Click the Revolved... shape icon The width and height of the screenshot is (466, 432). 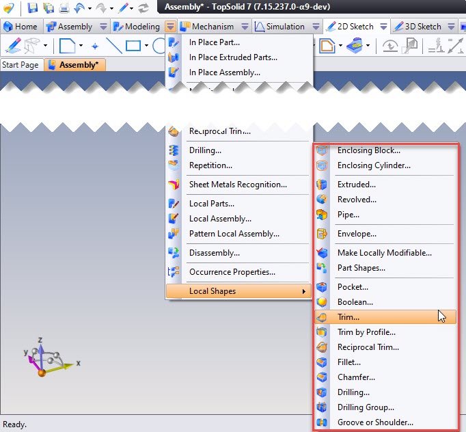(322, 199)
